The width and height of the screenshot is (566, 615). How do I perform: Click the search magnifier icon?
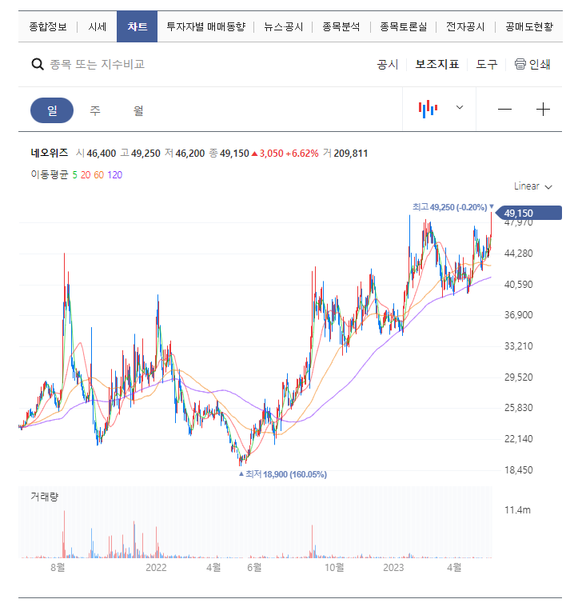(x=38, y=64)
